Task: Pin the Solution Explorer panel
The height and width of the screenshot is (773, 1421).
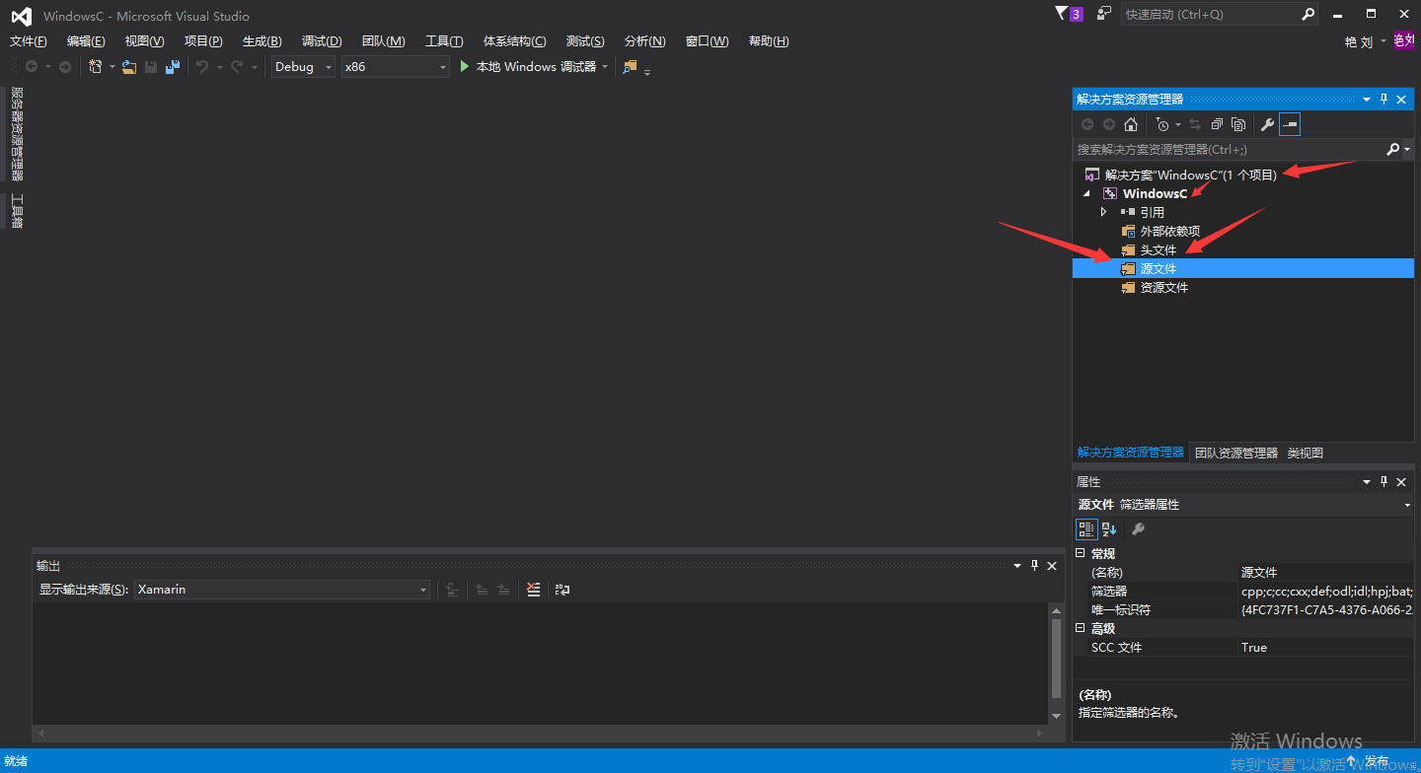Action: click(x=1384, y=99)
